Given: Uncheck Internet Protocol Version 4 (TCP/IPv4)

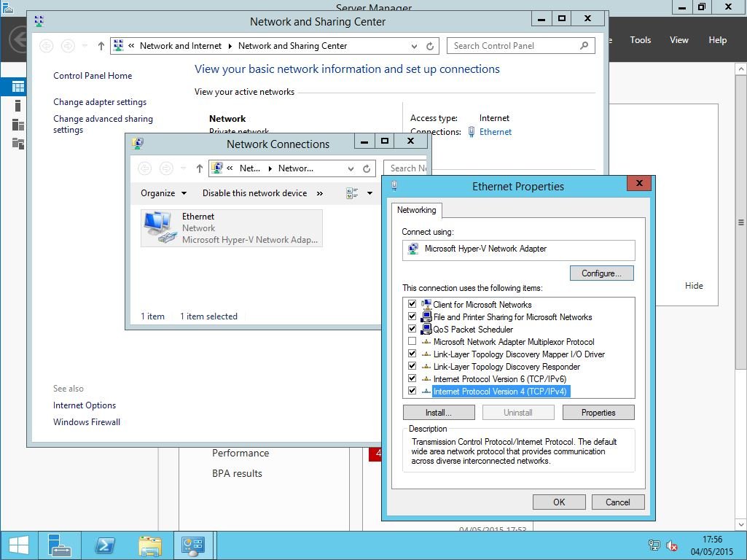Looking at the screenshot, I should click(412, 391).
